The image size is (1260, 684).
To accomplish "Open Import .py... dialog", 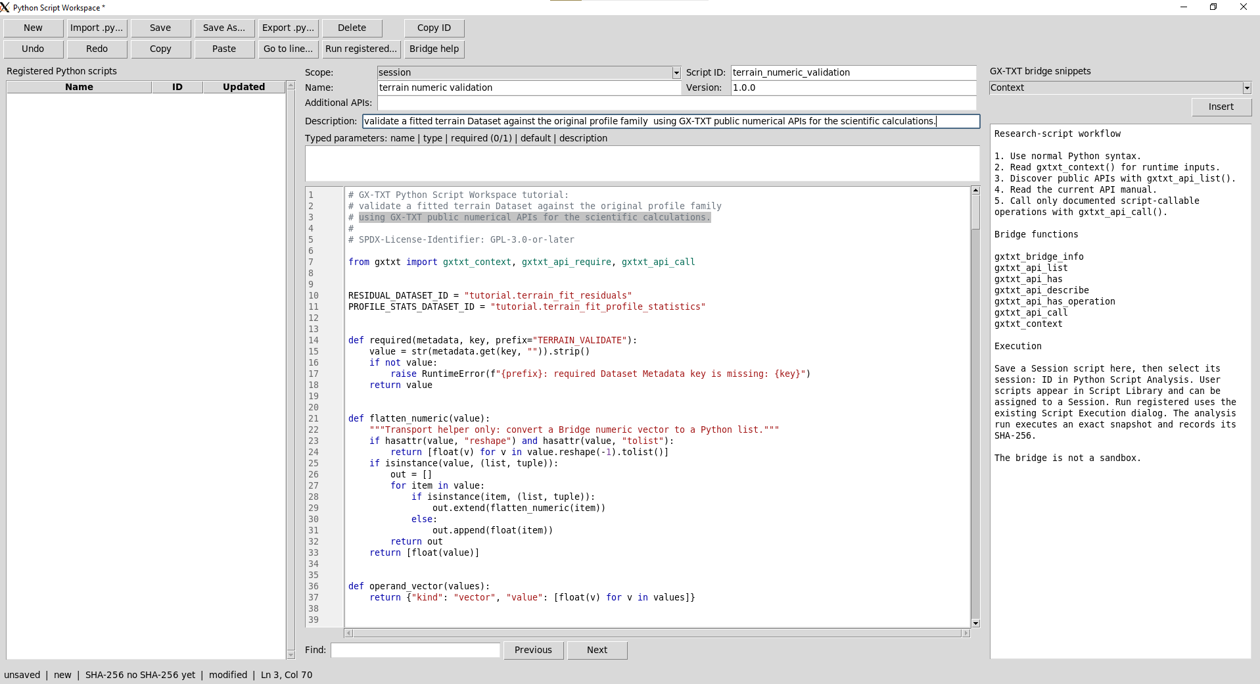I will pyautogui.click(x=97, y=28).
